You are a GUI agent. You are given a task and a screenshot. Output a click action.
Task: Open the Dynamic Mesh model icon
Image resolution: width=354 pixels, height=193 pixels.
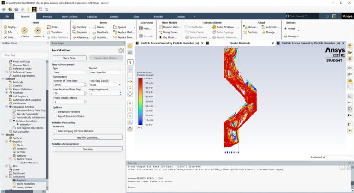coord(160,27)
